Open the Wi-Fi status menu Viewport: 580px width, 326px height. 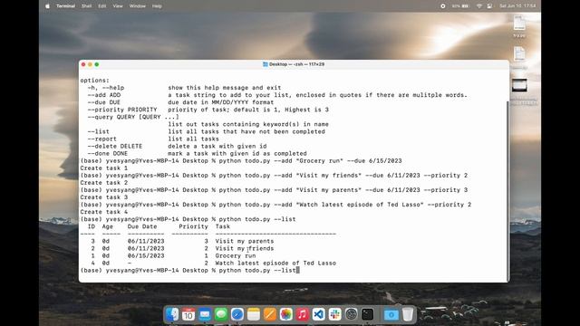tap(479, 6)
